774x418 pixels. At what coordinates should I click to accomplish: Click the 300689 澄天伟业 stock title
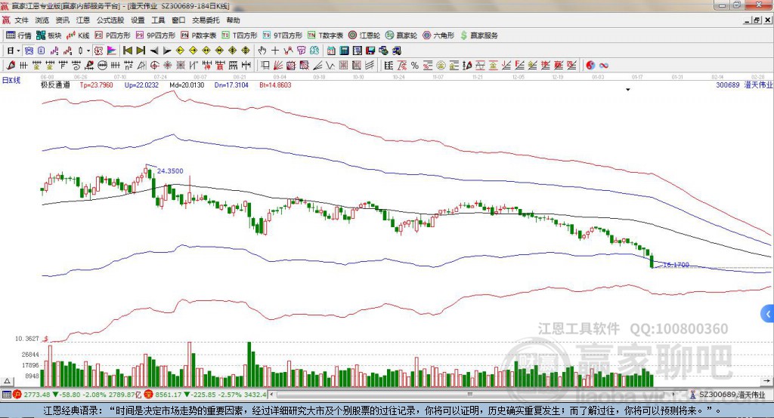point(745,85)
